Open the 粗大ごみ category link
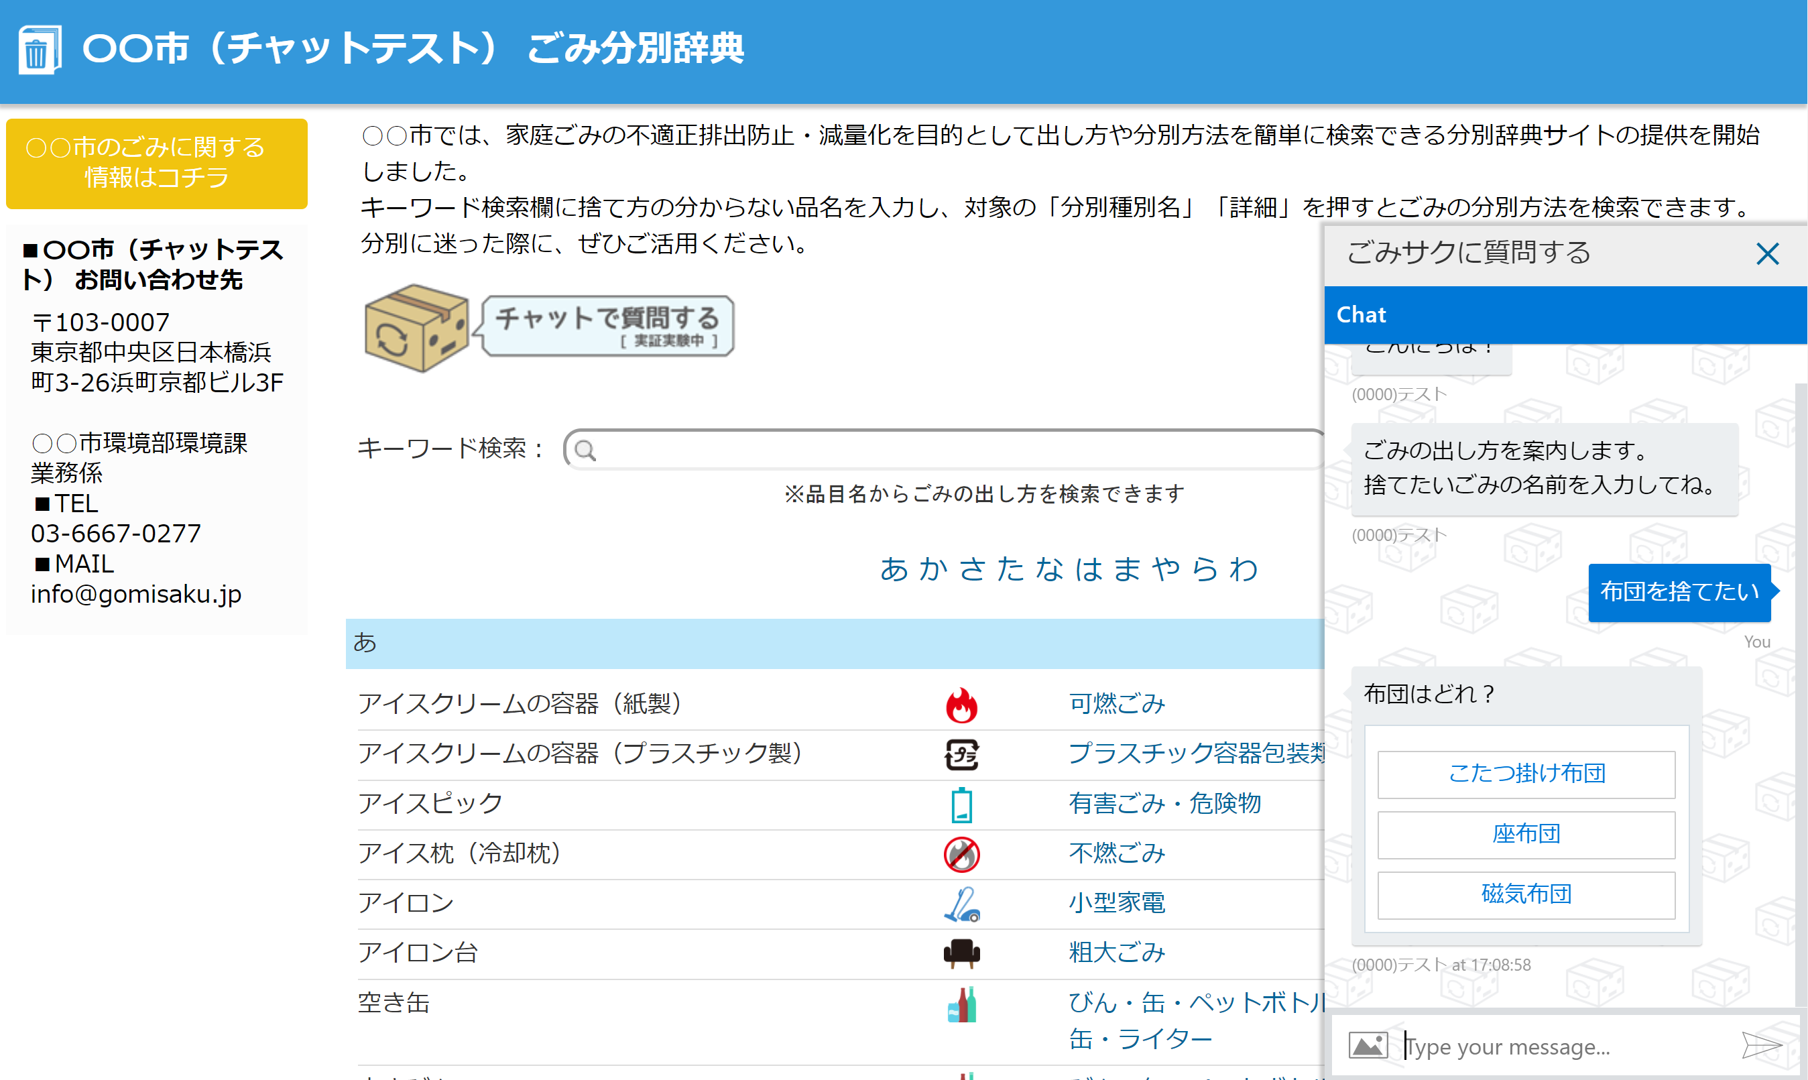 1116,953
